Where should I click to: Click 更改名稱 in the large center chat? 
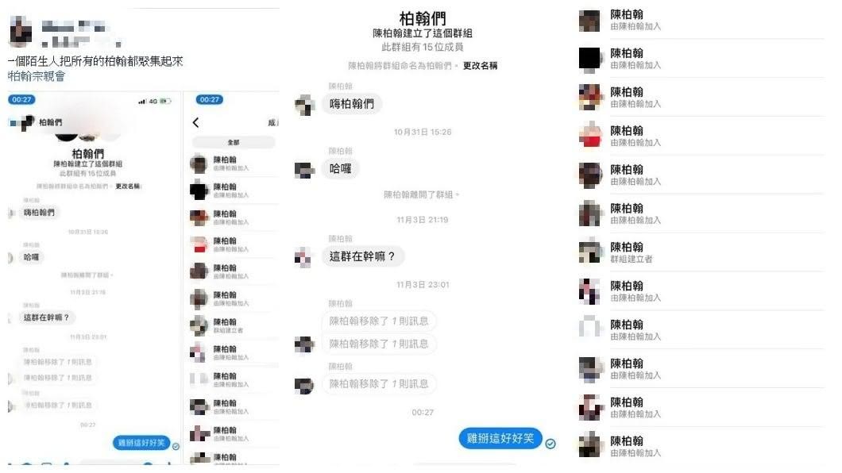pyautogui.click(x=480, y=65)
